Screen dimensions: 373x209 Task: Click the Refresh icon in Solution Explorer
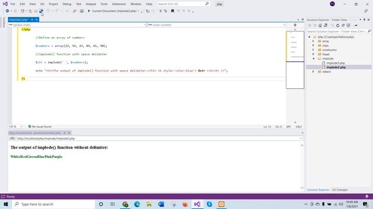(x=338, y=26)
